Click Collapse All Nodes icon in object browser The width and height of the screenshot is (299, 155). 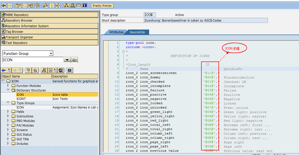[35, 70]
